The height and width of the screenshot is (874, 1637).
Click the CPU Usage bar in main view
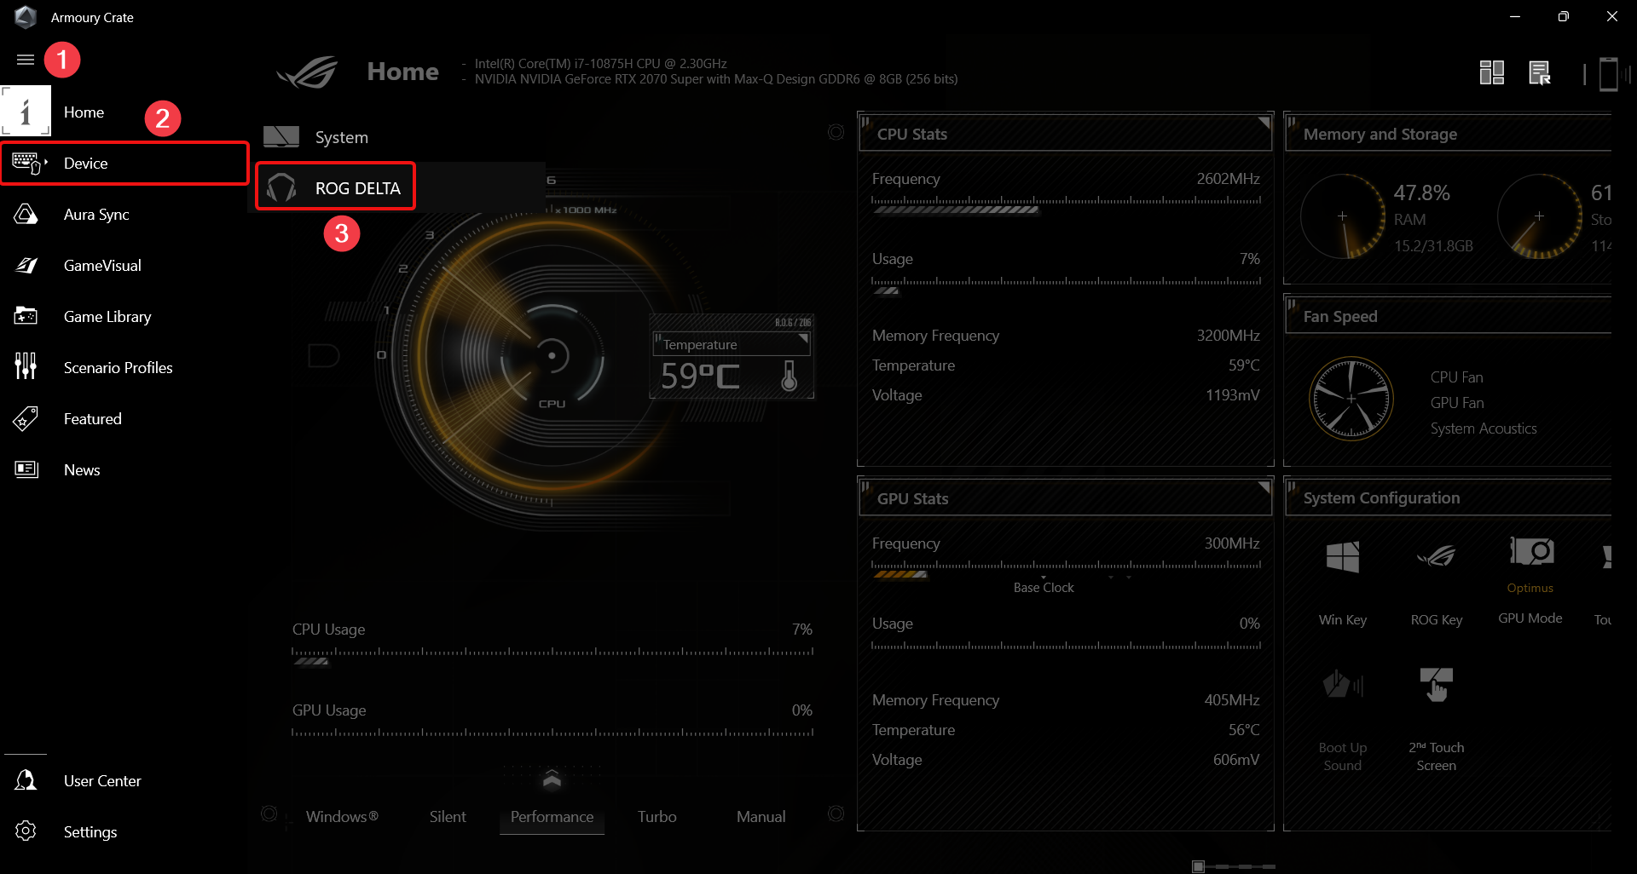point(552,656)
